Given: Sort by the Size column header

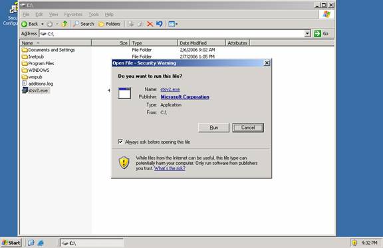Looking at the screenshot, I should pos(110,43).
